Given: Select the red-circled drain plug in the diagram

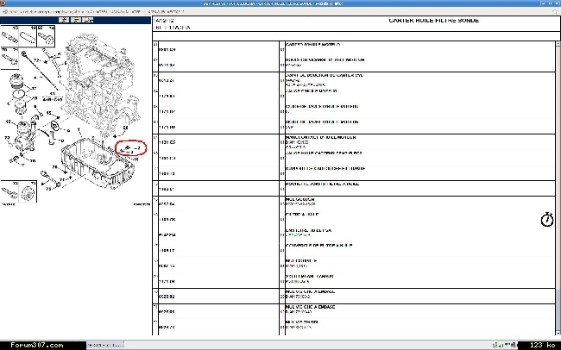Looking at the screenshot, I should 131,149.
